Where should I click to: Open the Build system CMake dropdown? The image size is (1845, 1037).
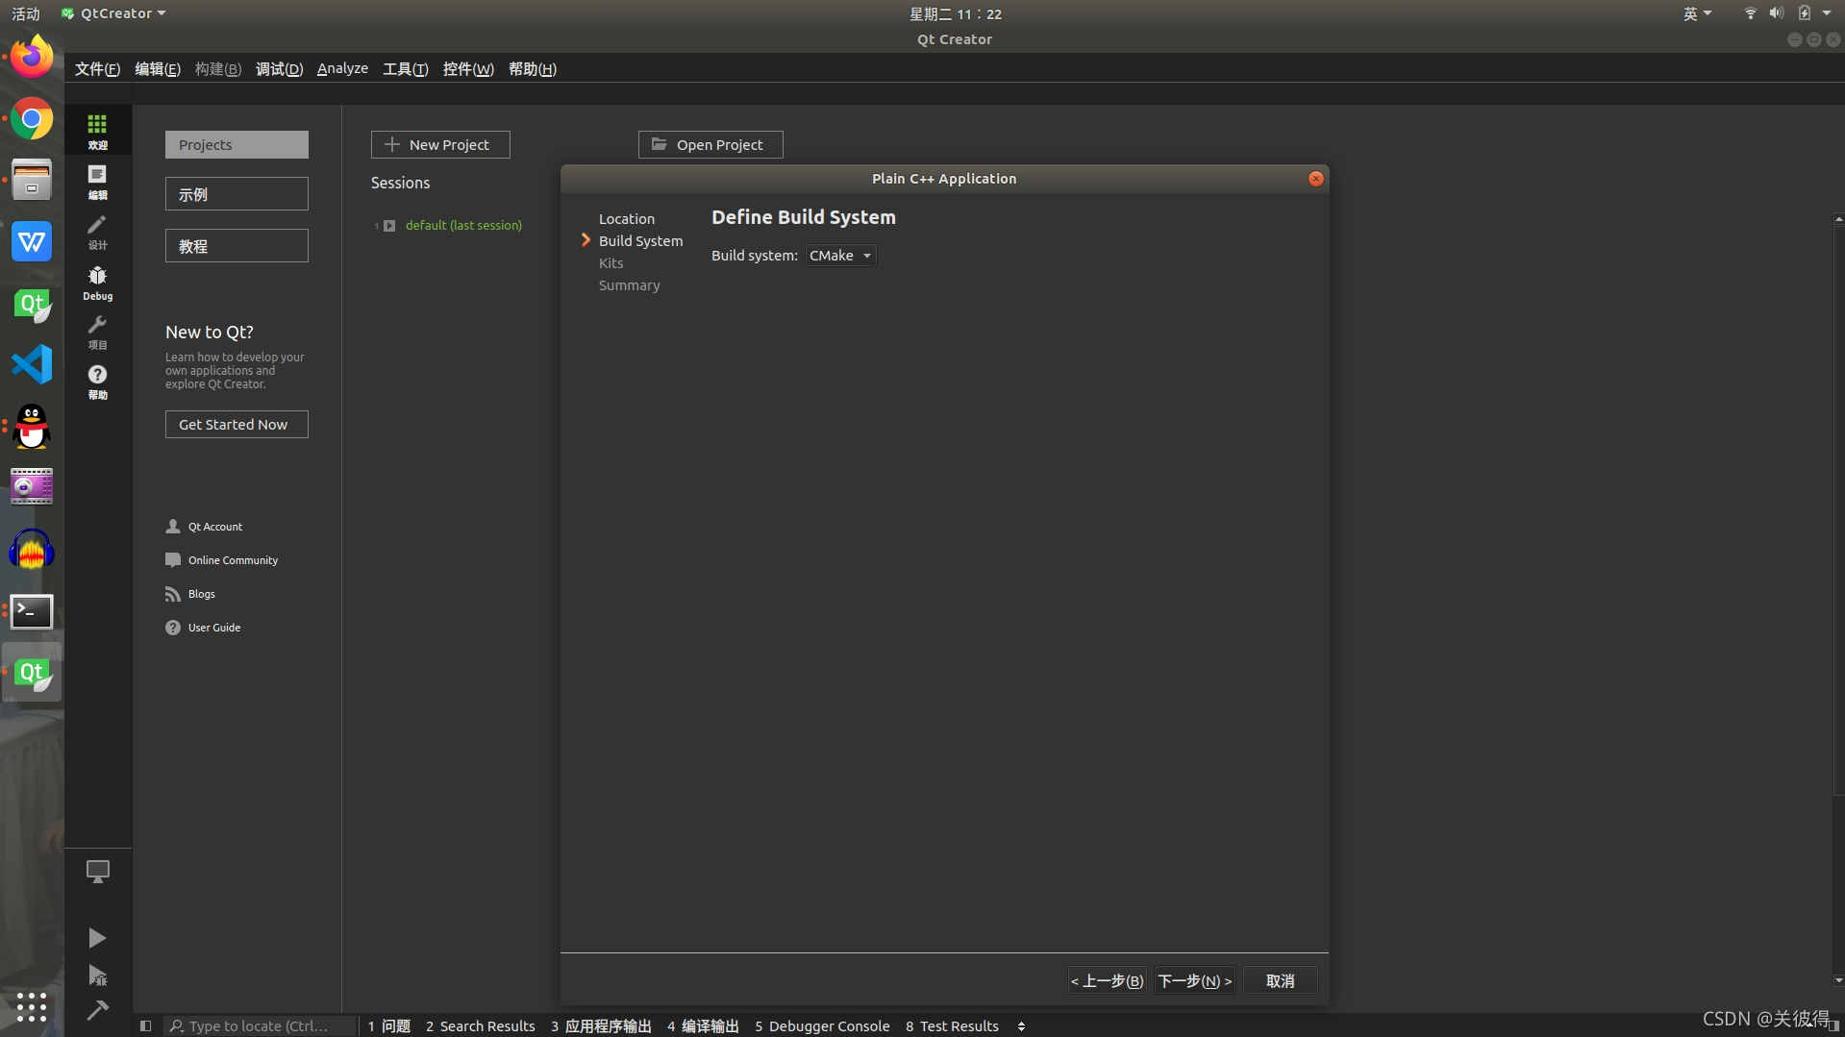click(x=840, y=256)
